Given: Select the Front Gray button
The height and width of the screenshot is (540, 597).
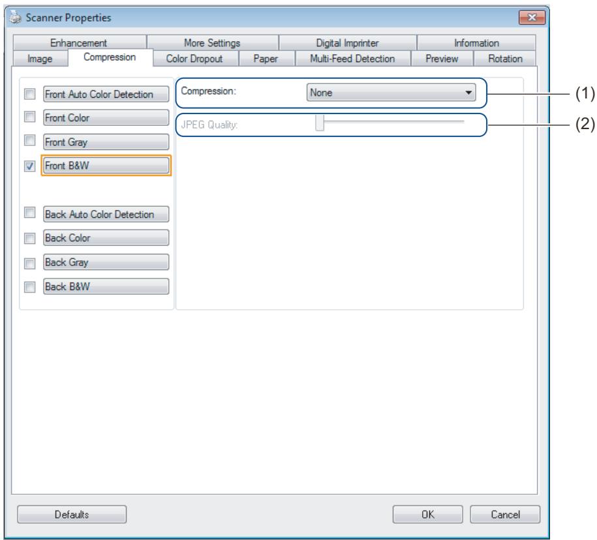Looking at the screenshot, I should tap(106, 142).
